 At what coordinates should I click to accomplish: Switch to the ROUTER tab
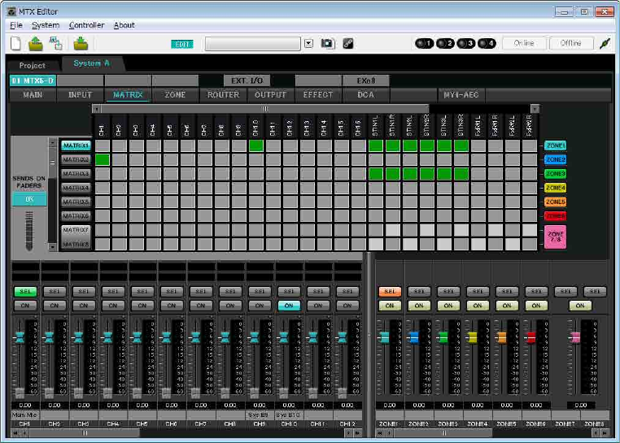point(223,95)
